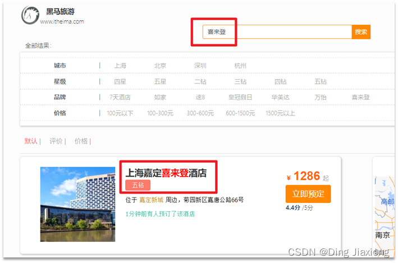Click the 全部结果 label
The width and height of the screenshot is (398, 263).
point(38,45)
